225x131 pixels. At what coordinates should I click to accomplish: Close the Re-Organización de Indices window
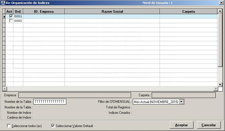point(221,3)
